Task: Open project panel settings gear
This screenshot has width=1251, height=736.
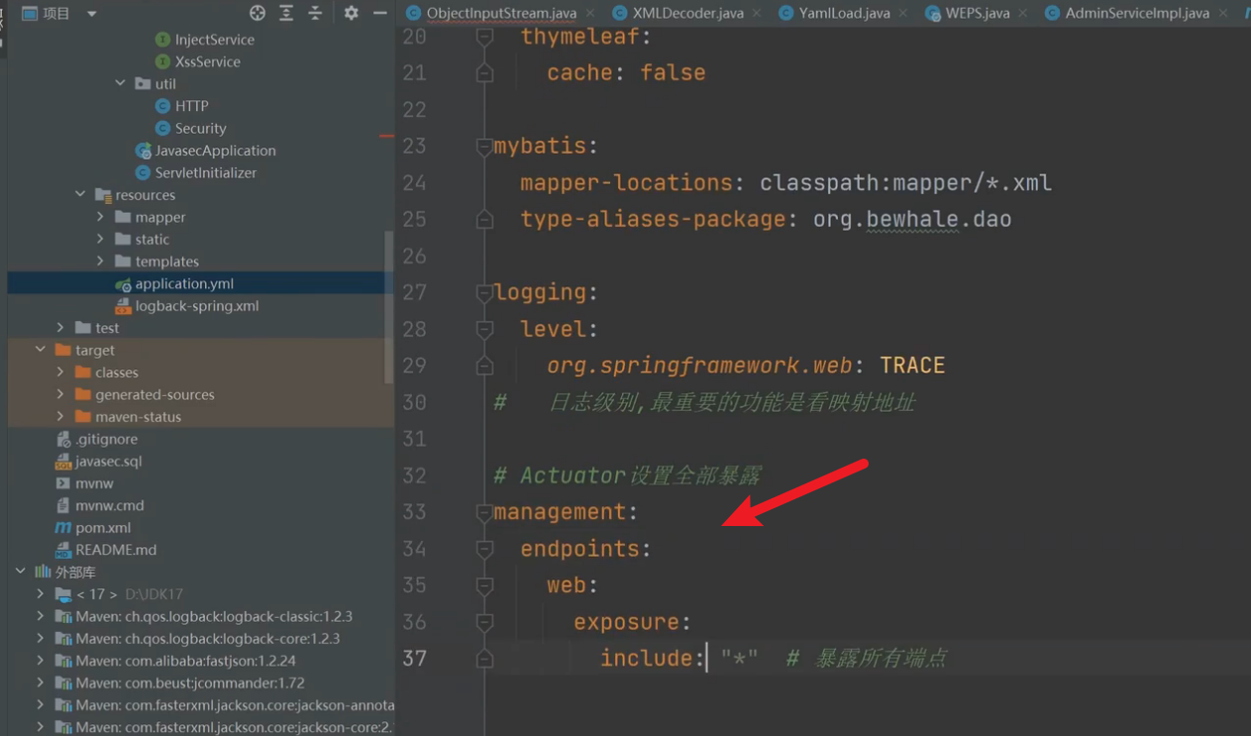Action: pos(351,13)
